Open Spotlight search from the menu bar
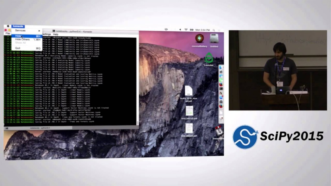The height and width of the screenshot is (186, 331). click(x=214, y=30)
